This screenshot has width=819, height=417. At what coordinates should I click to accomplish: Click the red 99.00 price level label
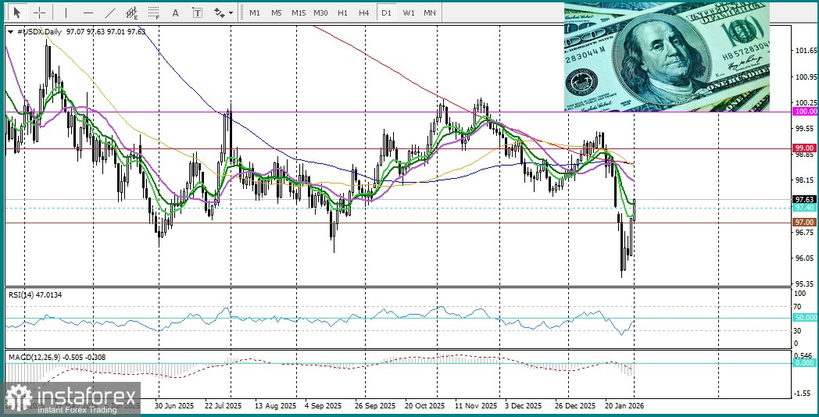point(804,148)
